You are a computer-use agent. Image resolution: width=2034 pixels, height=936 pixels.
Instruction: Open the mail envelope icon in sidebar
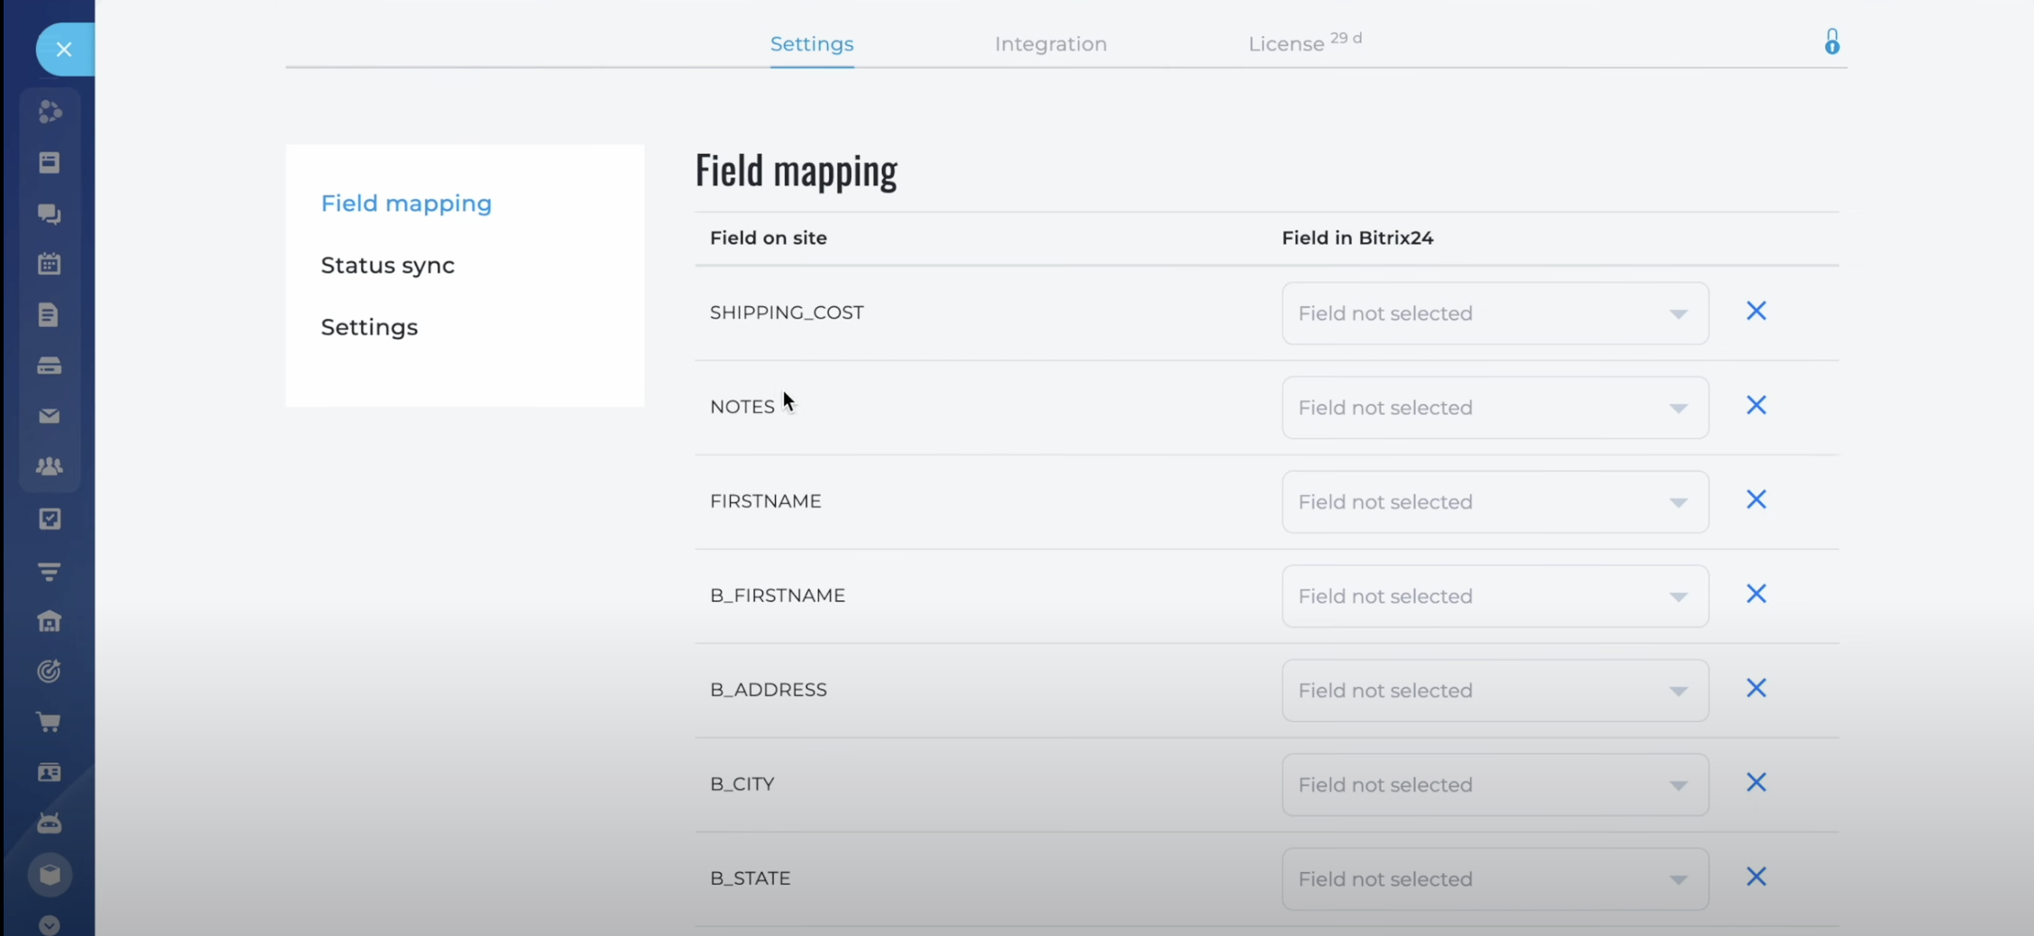49,416
